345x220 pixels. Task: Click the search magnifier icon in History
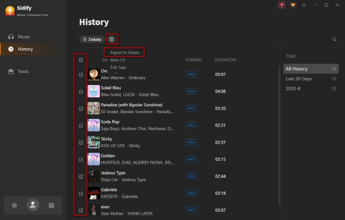coord(335,39)
